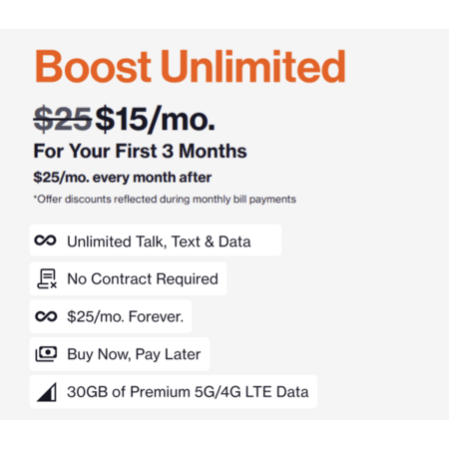Click 30GB of Premium 5G/4G LTE Data text

click(188, 392)
